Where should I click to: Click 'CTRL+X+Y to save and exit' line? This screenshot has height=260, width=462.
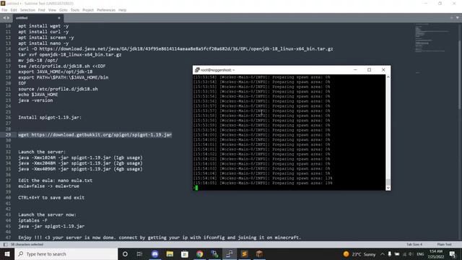pos(51,198)
